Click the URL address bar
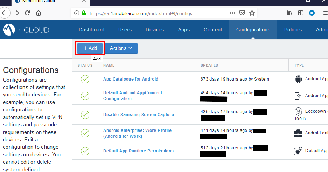 click(154, 14)
